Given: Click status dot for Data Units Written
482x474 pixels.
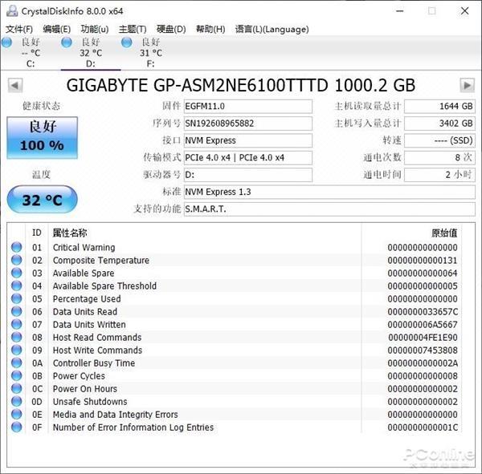Looking at the screenshot, I should [x=17, y=325].
